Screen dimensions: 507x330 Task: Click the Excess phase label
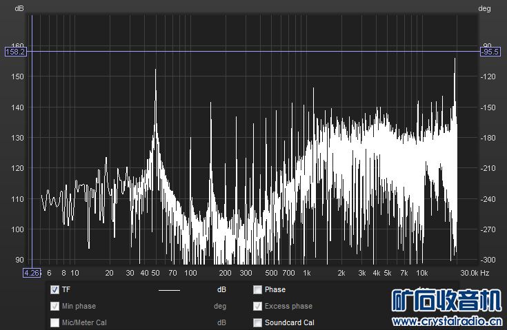288,306
